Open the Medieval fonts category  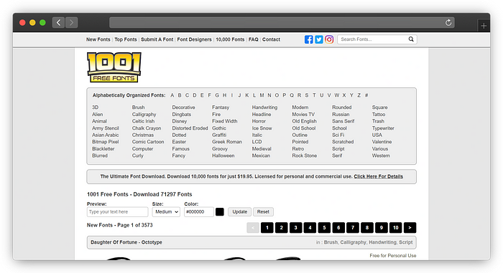[262, 148]
